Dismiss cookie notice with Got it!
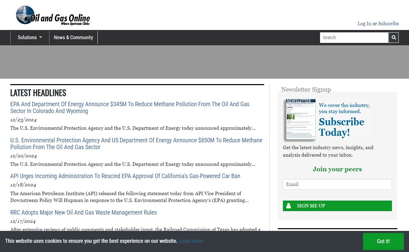 pos(383,241)
